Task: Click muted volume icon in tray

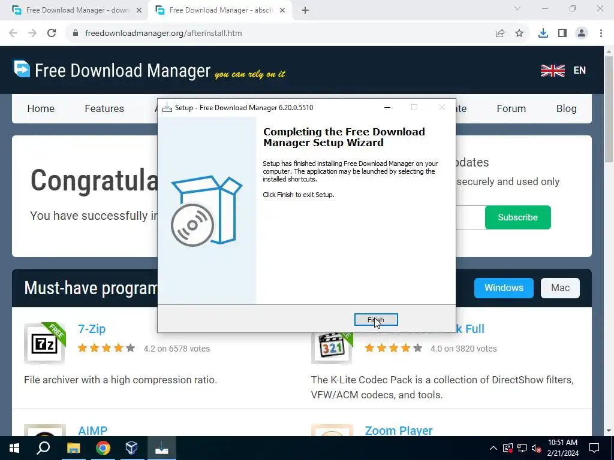Action: (x=536, y=448)
